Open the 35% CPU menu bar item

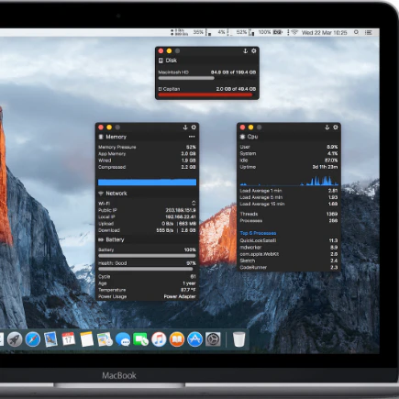pos(202,32)
